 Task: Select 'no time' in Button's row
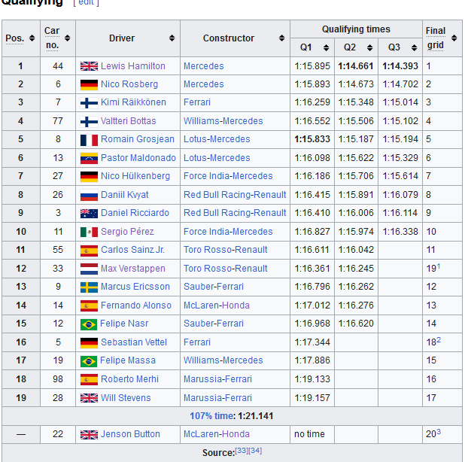point(309,434)
